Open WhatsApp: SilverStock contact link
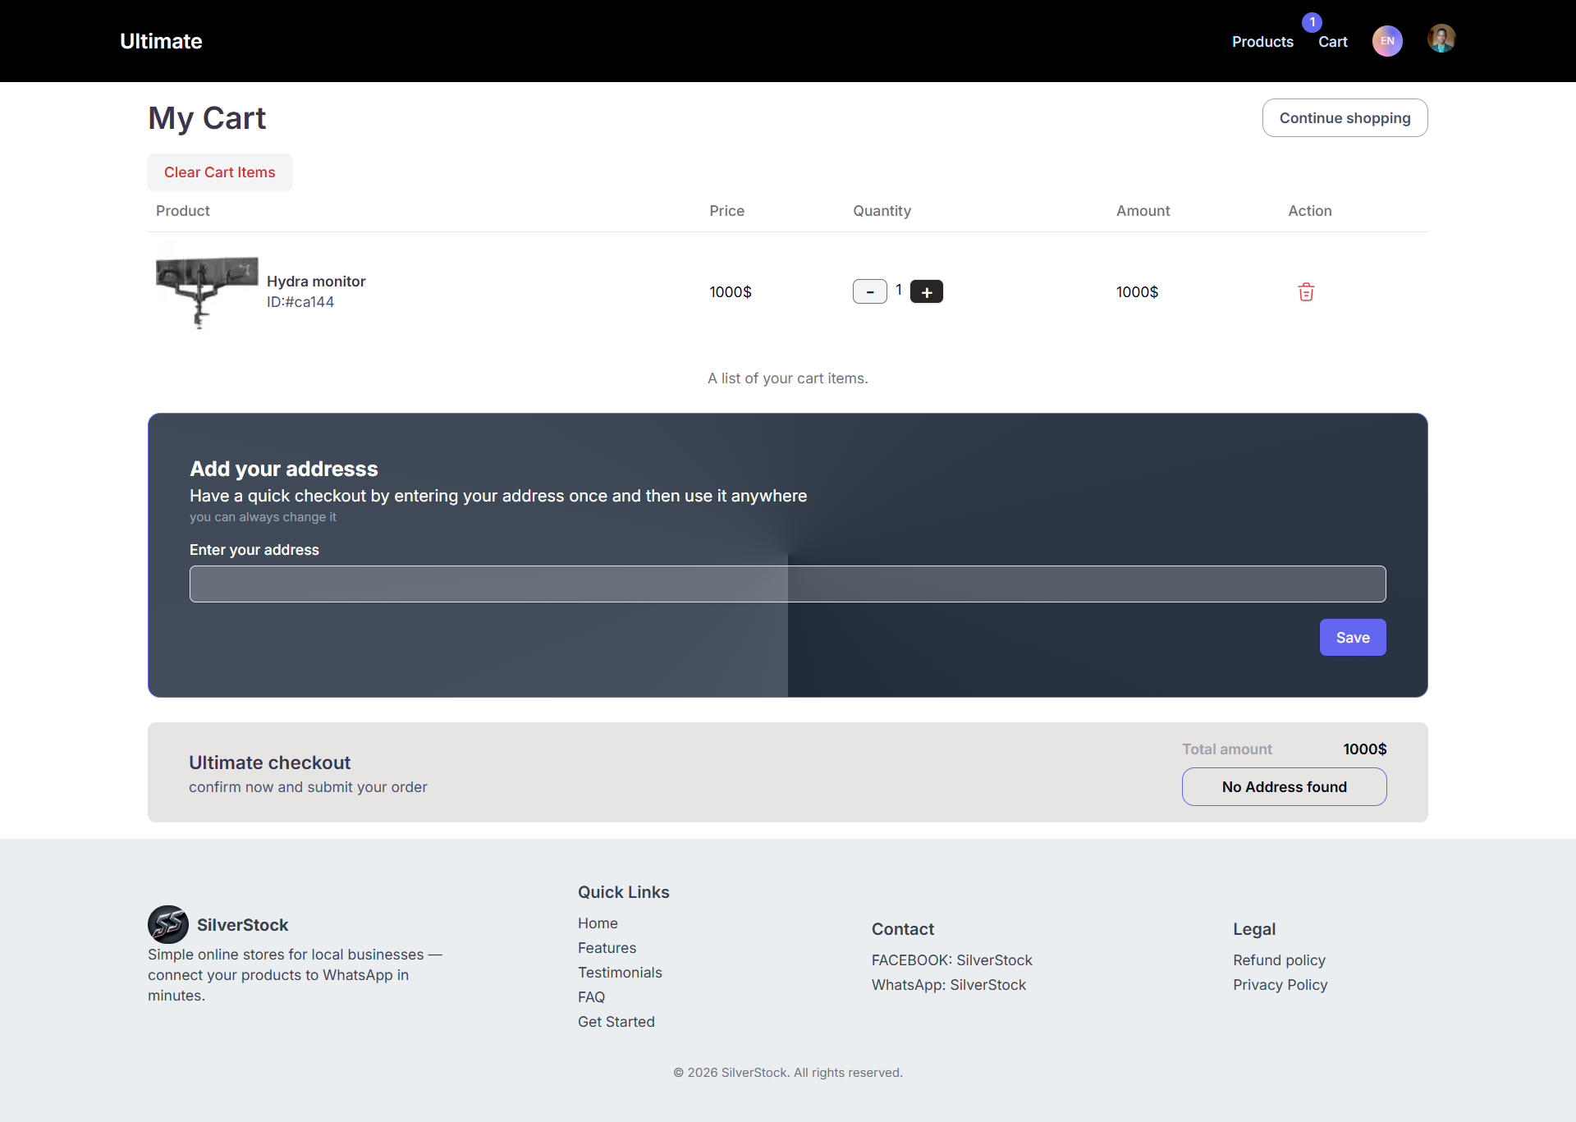This screenshot has height=1122, width=1576. (x=948, y=985)
